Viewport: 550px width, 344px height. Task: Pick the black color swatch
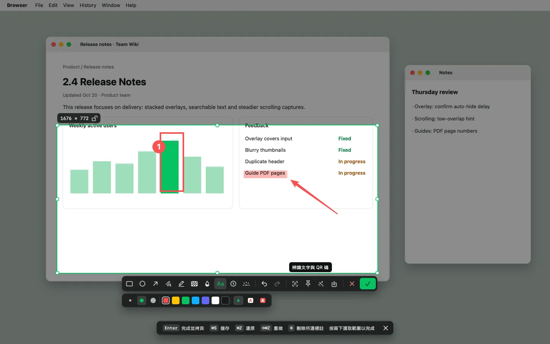225,301
